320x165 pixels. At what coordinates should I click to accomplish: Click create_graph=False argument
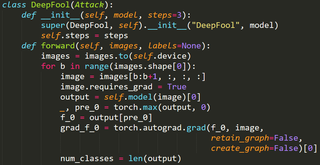click(x=254, y=148)
